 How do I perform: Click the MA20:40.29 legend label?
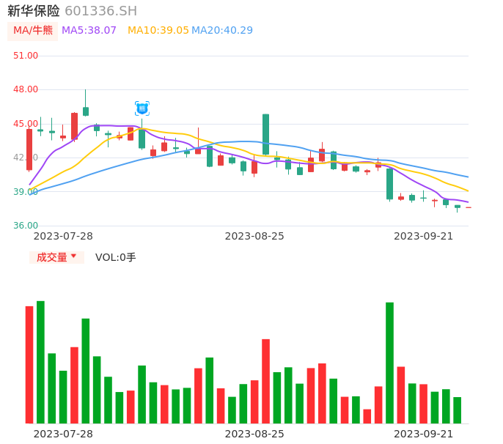coord(222,31)
